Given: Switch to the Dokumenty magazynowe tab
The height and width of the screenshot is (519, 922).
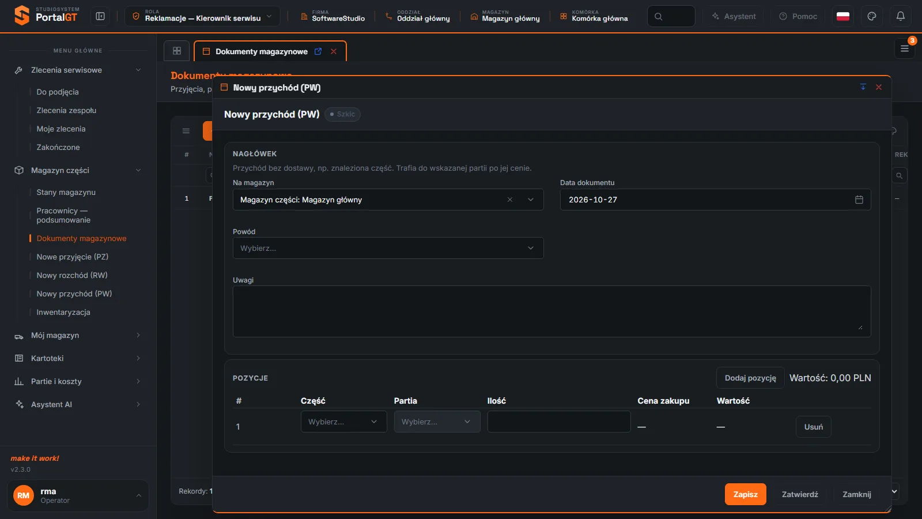Looking at the screenshot, I should (262, 51).
